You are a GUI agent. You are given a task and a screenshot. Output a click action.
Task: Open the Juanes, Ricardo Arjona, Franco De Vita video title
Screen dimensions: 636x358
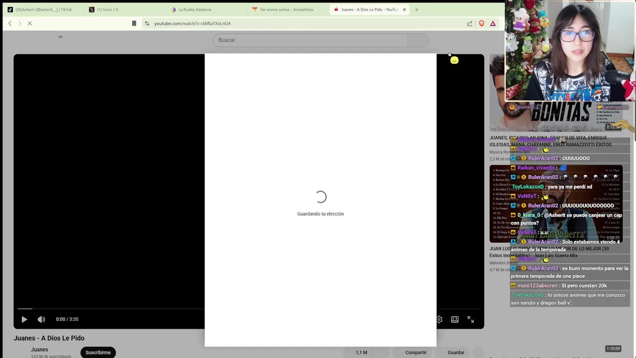tap(550, 141)
